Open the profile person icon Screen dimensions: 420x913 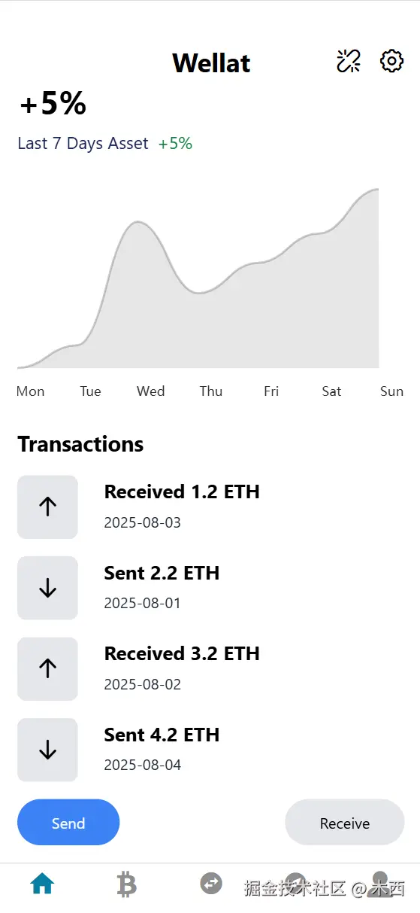380,883
